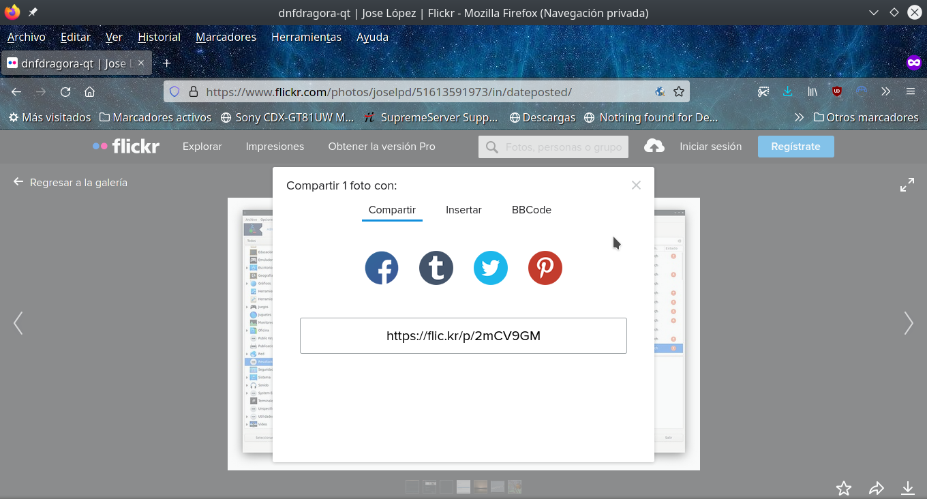Click the tracking protection shield icon

click(174, 91)
